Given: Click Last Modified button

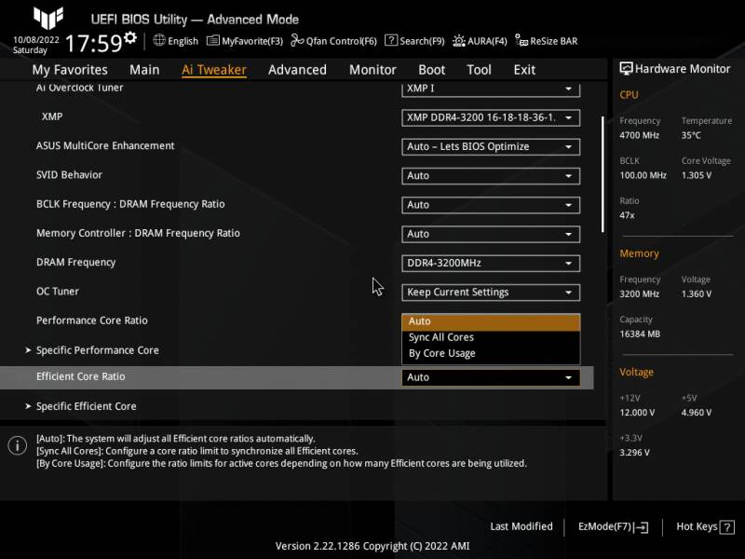Looking at the screenshot, I should click(521, 526).
